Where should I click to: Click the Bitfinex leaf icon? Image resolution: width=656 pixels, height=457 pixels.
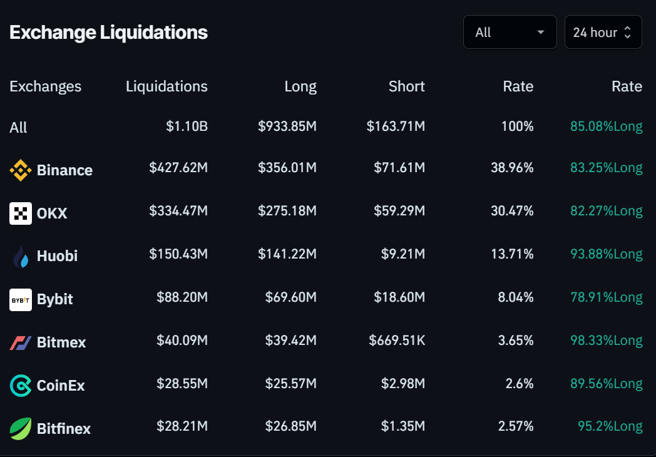point(21,429)
